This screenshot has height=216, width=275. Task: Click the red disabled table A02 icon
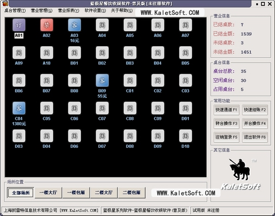click(47, 25)
